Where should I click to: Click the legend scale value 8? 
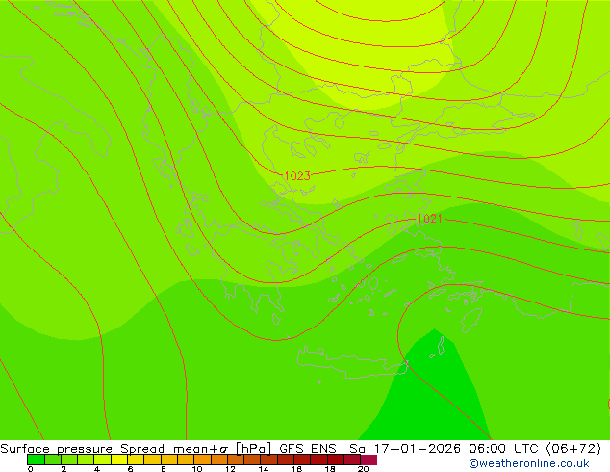coord(164,469)
